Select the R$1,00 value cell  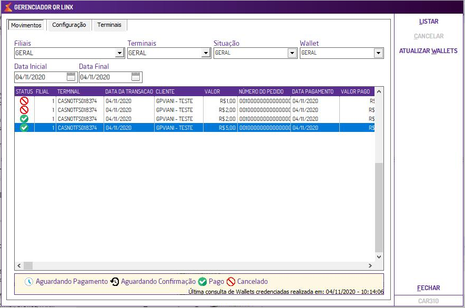point(220,101)
